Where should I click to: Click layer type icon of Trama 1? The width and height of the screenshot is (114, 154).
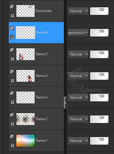[x=12, y=136]
